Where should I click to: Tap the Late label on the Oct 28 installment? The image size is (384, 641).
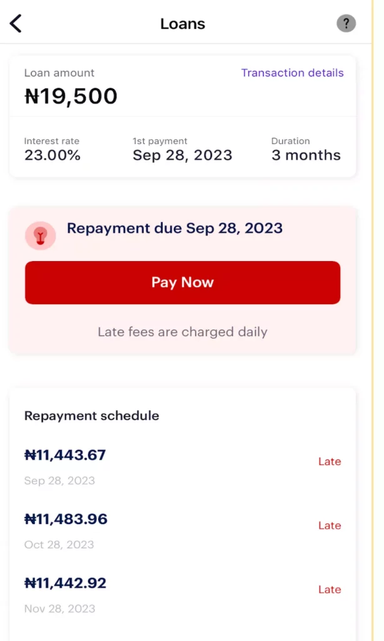pyautogui.click(x=330, y=526)
